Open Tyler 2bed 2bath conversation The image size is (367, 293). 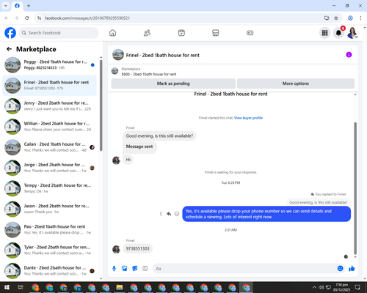click(x=50, y=250)
